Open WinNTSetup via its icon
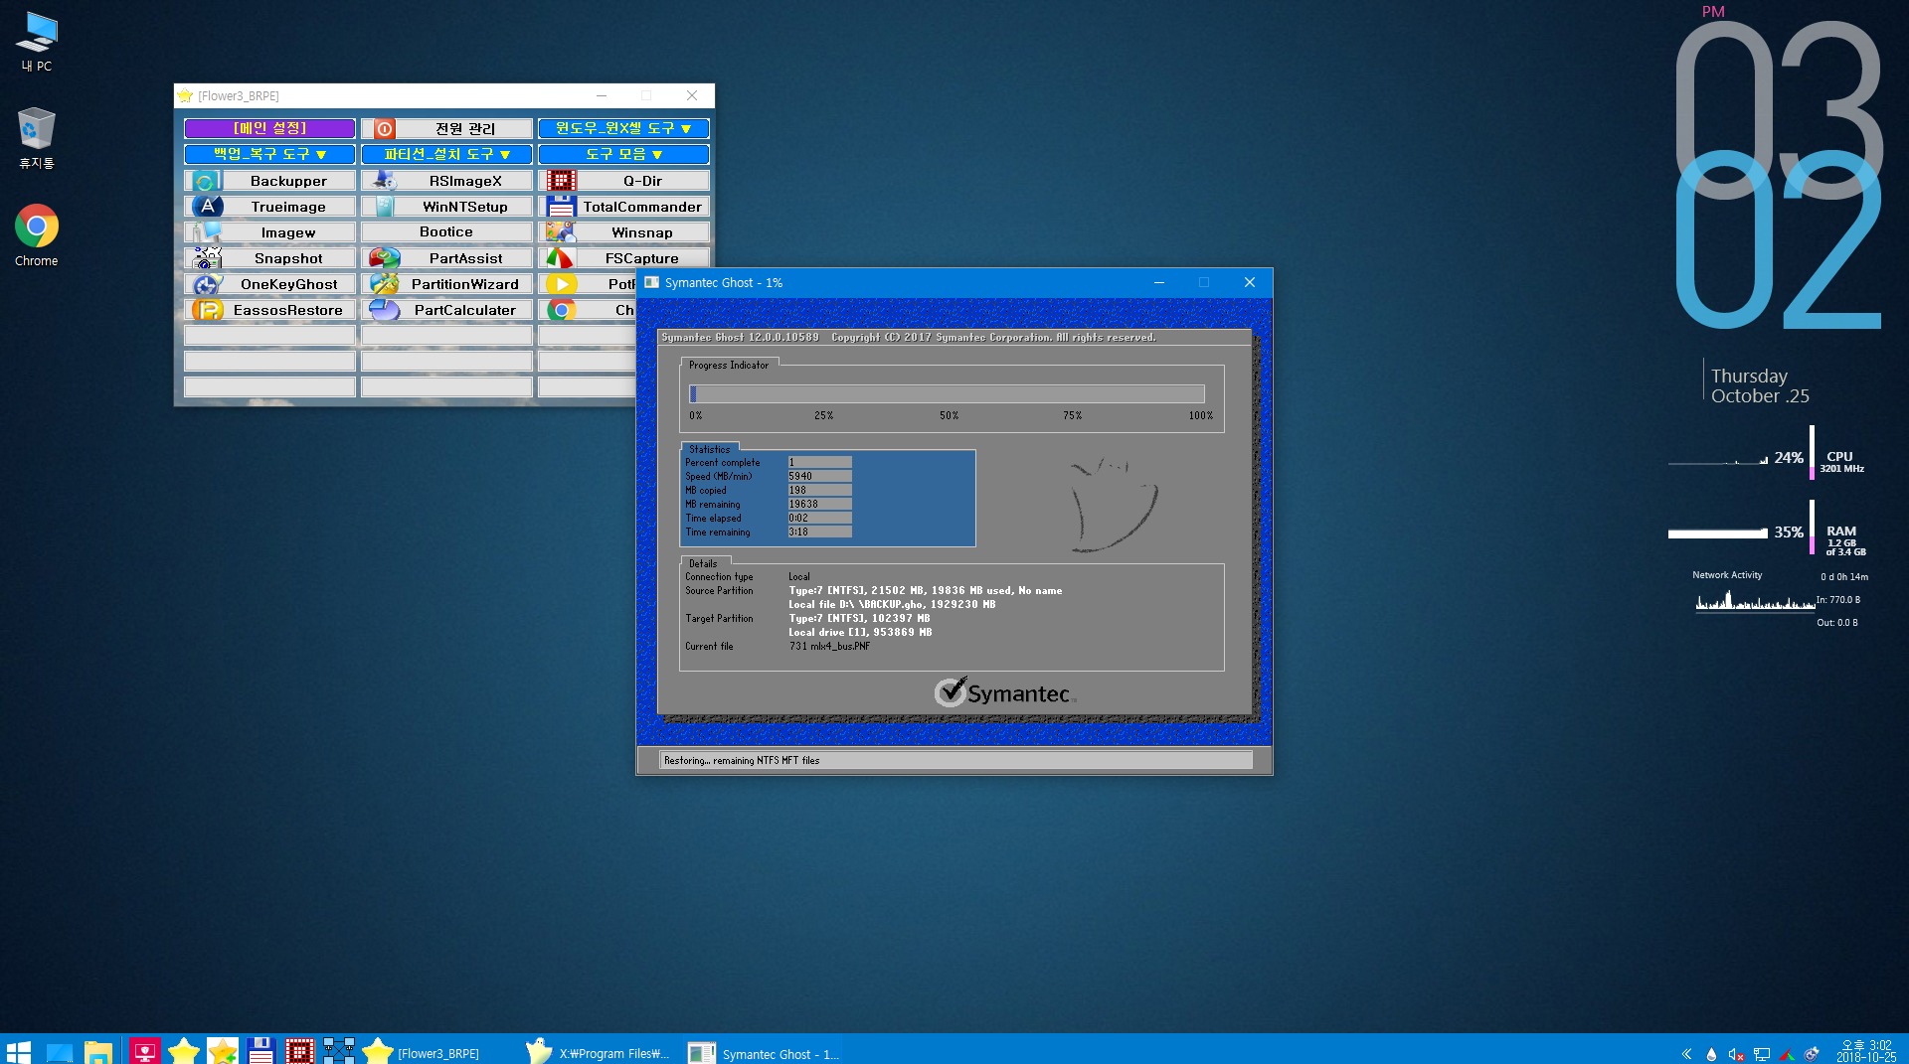Screen dimensions: 1909x1064 click(x=384, y=207)
